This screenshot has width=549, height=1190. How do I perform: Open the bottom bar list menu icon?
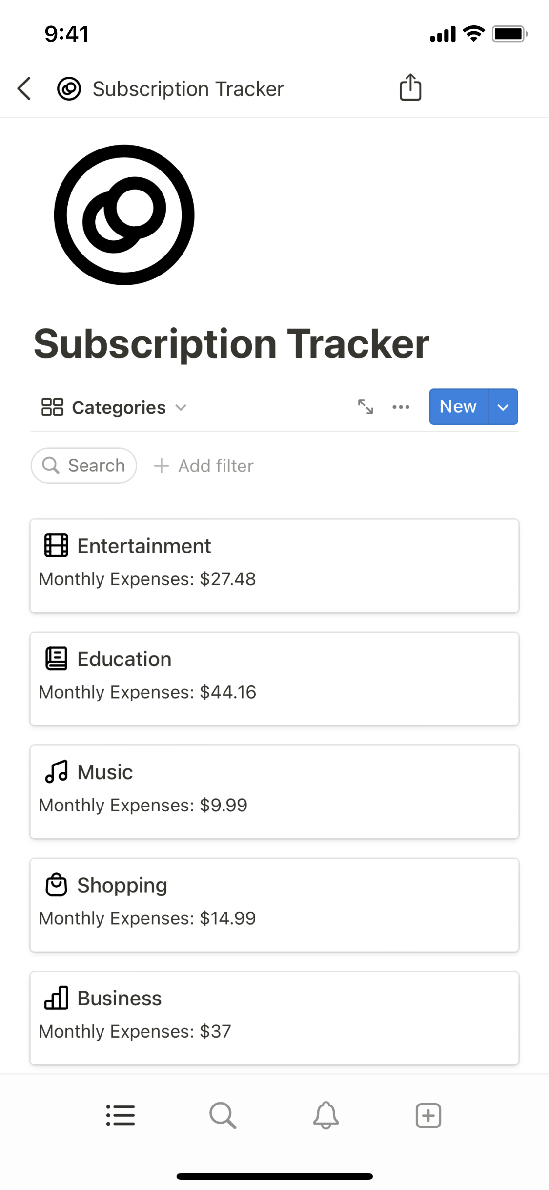[121, 1115]
